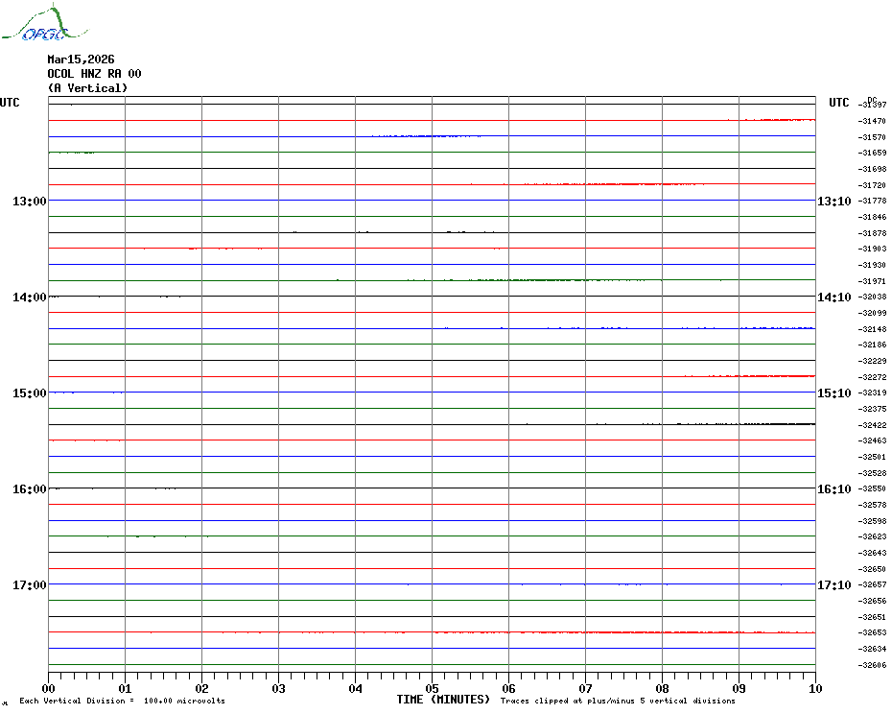Click the 16:00 hour marker on left axis
Screen dimensions: 892x714
30,489
